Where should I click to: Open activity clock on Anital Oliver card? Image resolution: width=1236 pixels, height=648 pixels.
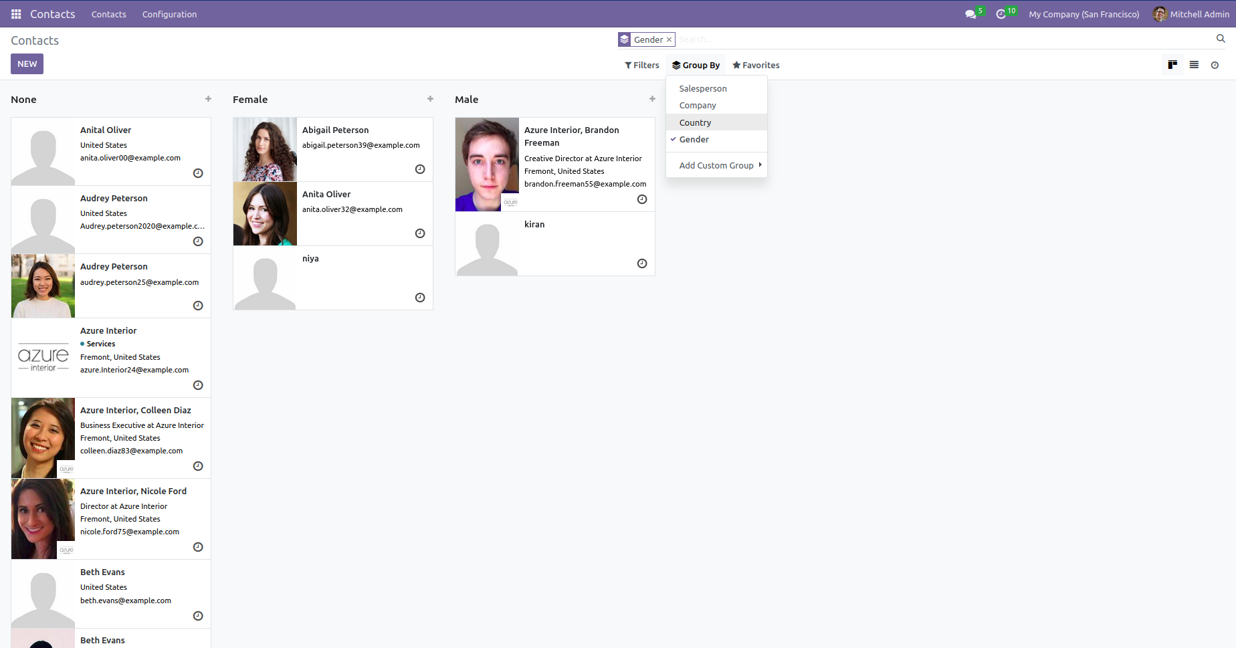click(198, 173)
